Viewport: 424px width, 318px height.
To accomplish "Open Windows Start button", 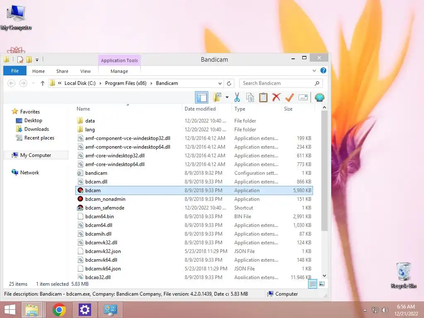I will pos(10,310).
